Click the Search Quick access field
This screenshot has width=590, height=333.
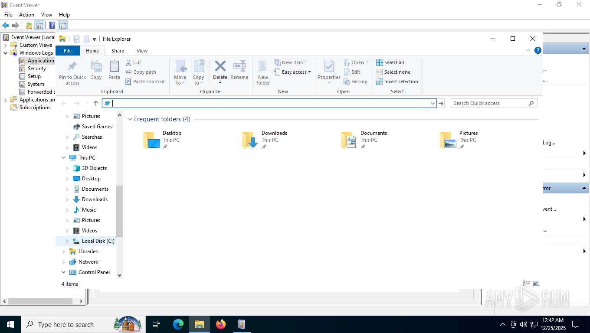[x=493, y=103]
